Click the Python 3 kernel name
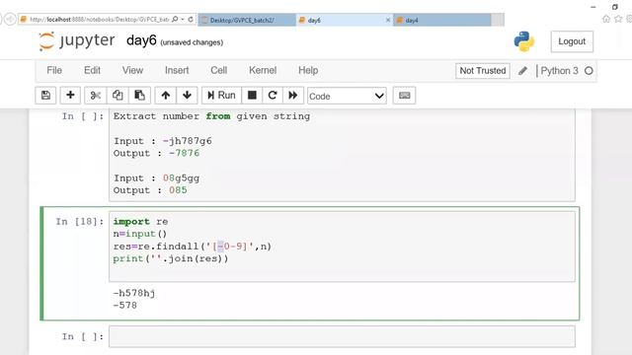The height and width of the screenshot is (355, 632). 559,71
